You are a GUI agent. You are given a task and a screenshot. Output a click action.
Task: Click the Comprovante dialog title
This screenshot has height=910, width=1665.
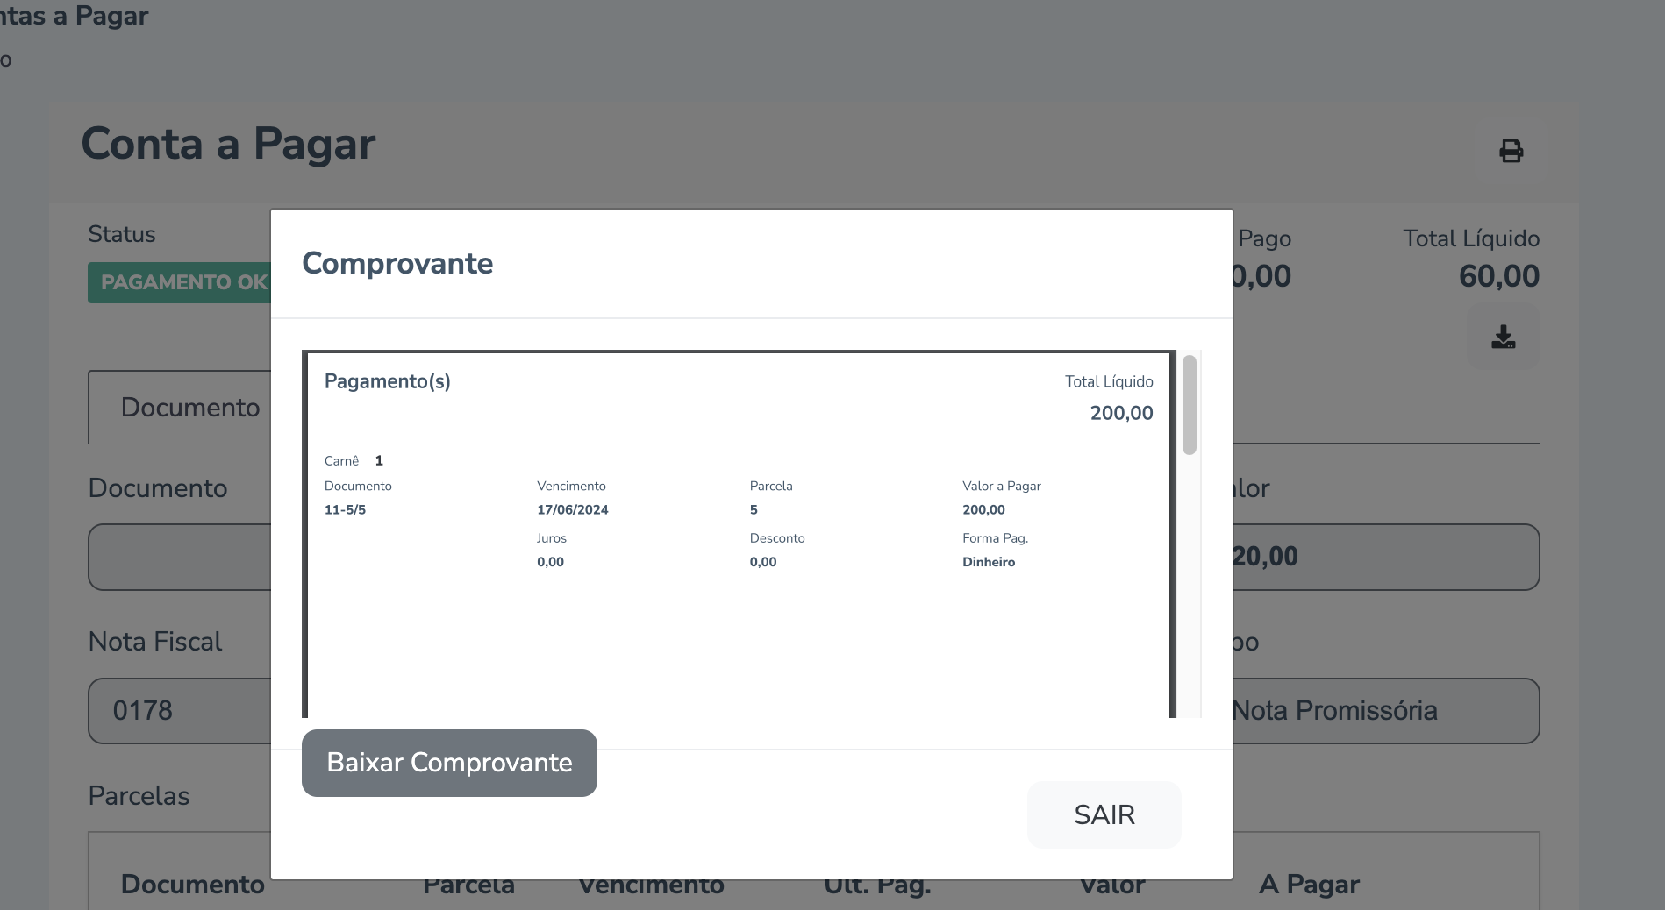coord(397,263)
